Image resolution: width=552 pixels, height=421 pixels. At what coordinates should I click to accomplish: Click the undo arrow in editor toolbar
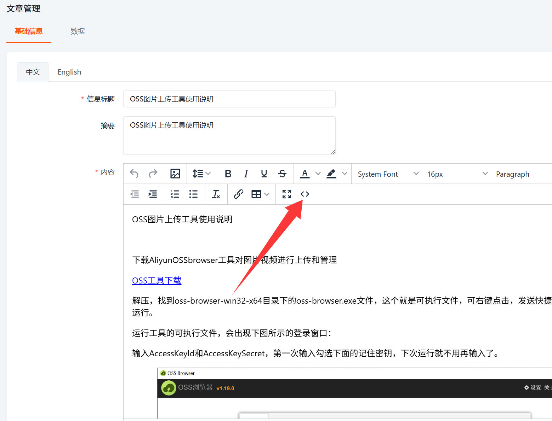point(134,174)
